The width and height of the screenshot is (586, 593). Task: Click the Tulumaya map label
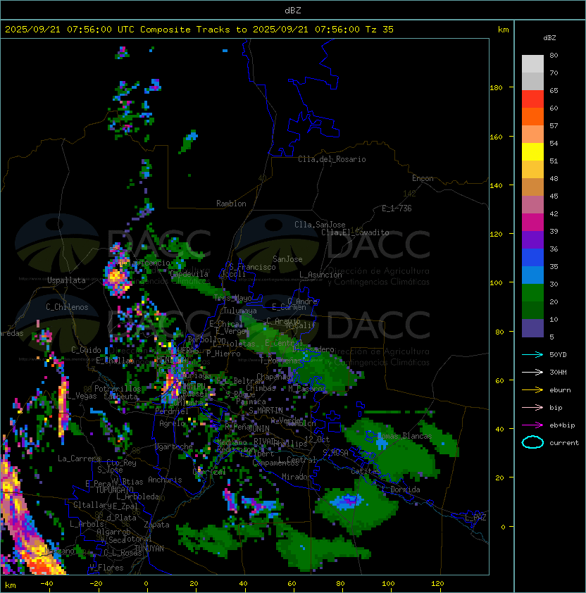tap(240, 311)
